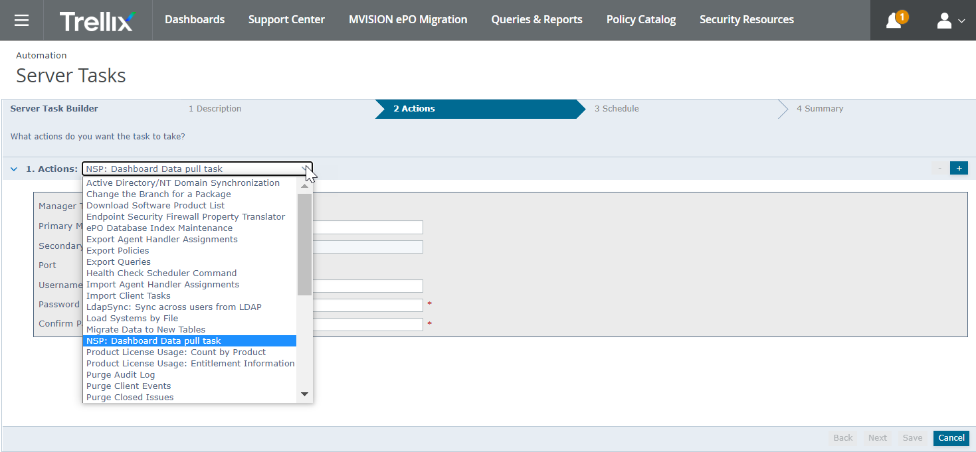
Task: Pick Product License Usage: Entitlement Information
Action: pos(190,364)
